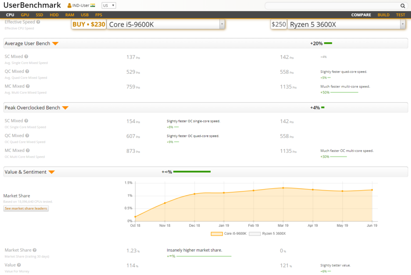Screen dimensions: 411x275
Task: Open the COMPARE menu item
Action: (361, 15)
